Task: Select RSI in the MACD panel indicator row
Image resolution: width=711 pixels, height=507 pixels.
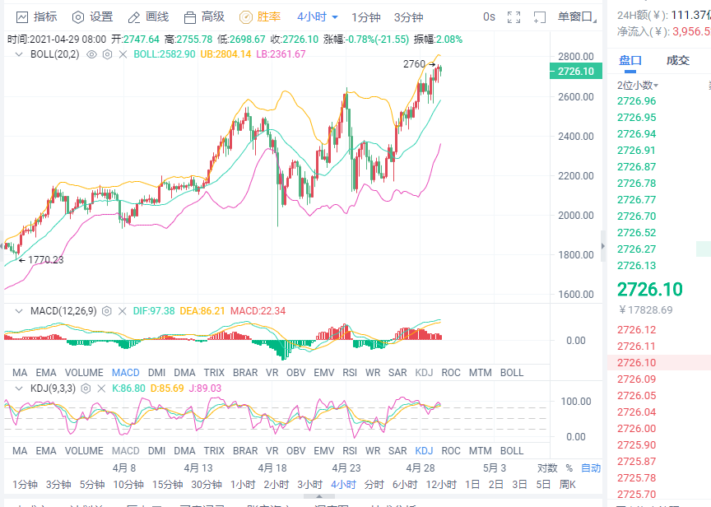Action: tap(350, 373)
